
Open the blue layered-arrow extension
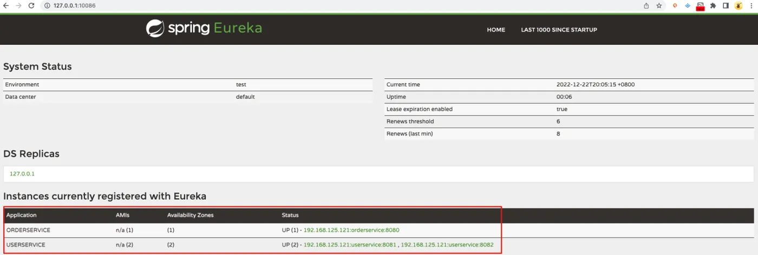coord(688,5)
